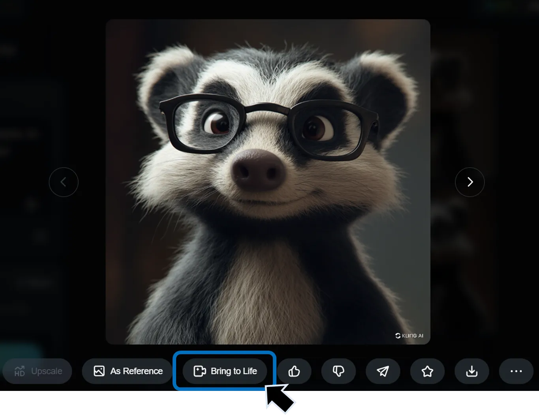Click the left chevron to view previous image
This screenshot has width=539, height=415.
(x=64, y=182)
